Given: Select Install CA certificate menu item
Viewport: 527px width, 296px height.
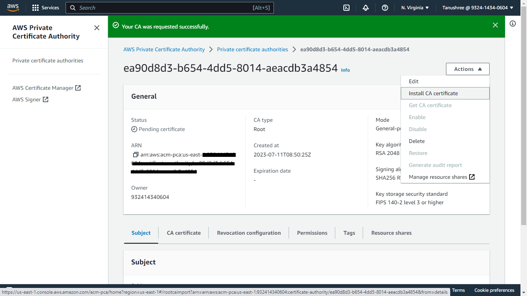Looking at the screenshot, I should (445, 93).
